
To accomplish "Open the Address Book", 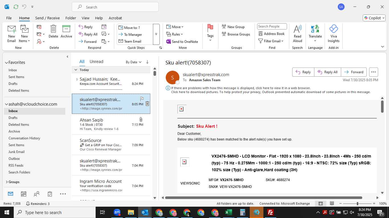I will [272, 33].
